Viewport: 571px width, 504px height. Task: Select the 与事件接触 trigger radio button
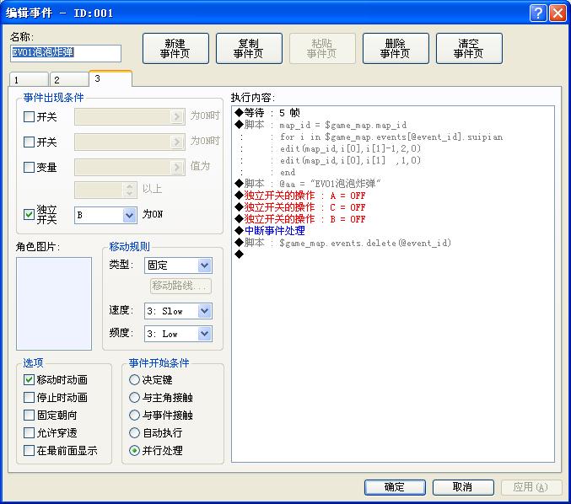(x=134, y=416)
